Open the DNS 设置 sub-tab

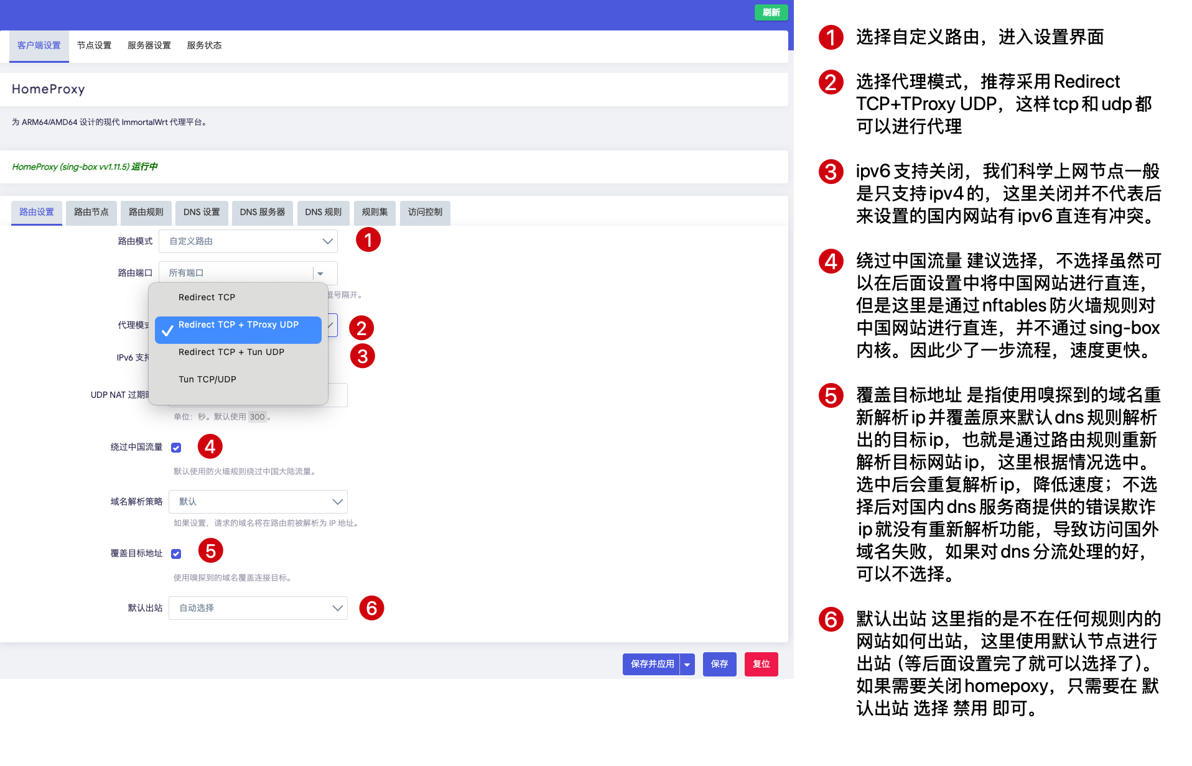pos(202,212)
